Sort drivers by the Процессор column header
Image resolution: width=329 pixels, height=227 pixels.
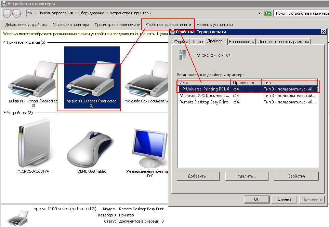coord(246,83)
